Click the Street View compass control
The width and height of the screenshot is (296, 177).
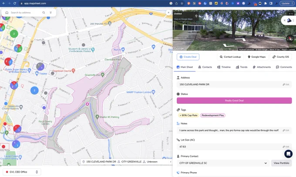tap(290, 39)
